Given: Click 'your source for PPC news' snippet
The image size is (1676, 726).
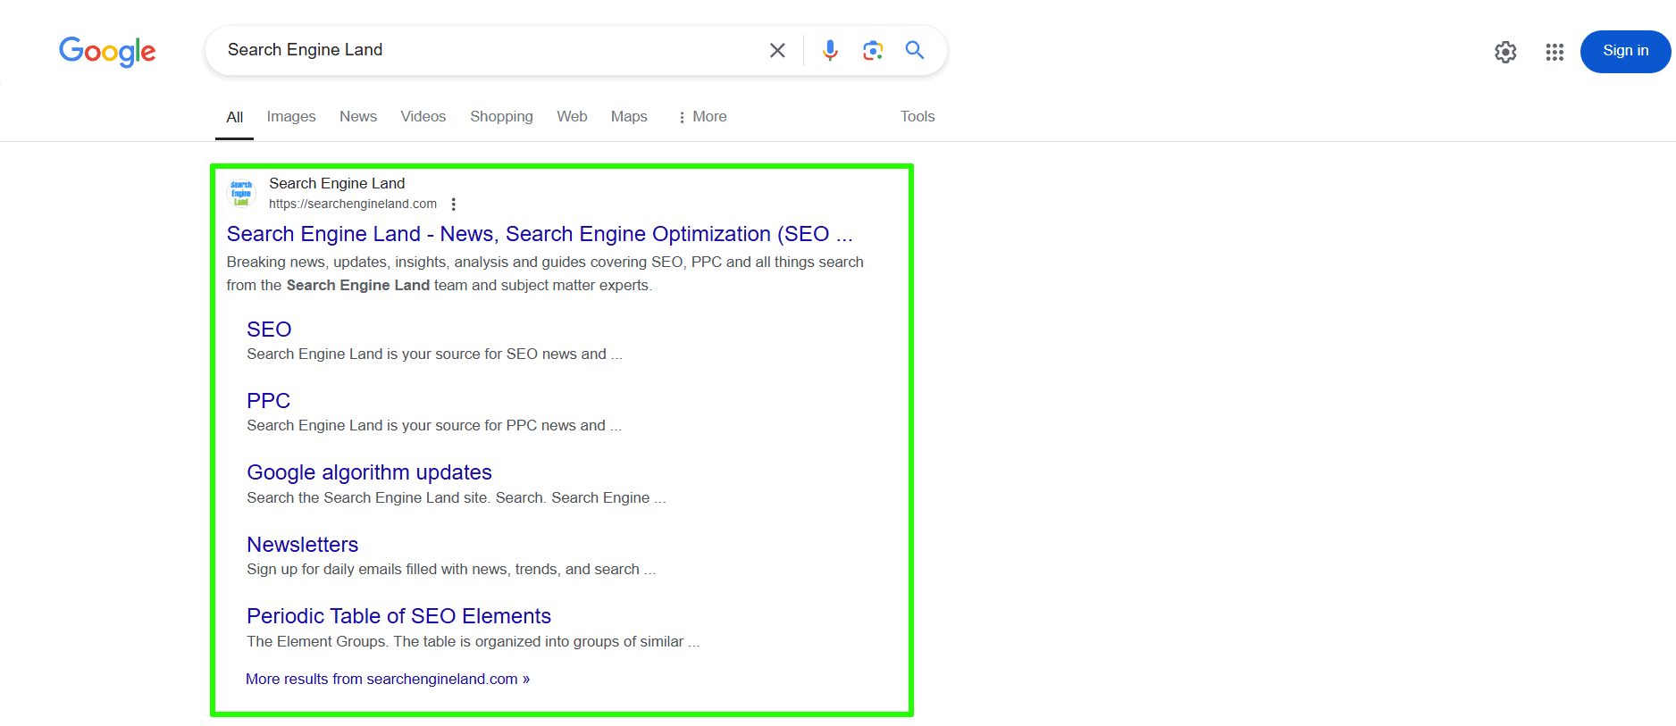Looking at the screenshot, I should [x=434, y=426].
